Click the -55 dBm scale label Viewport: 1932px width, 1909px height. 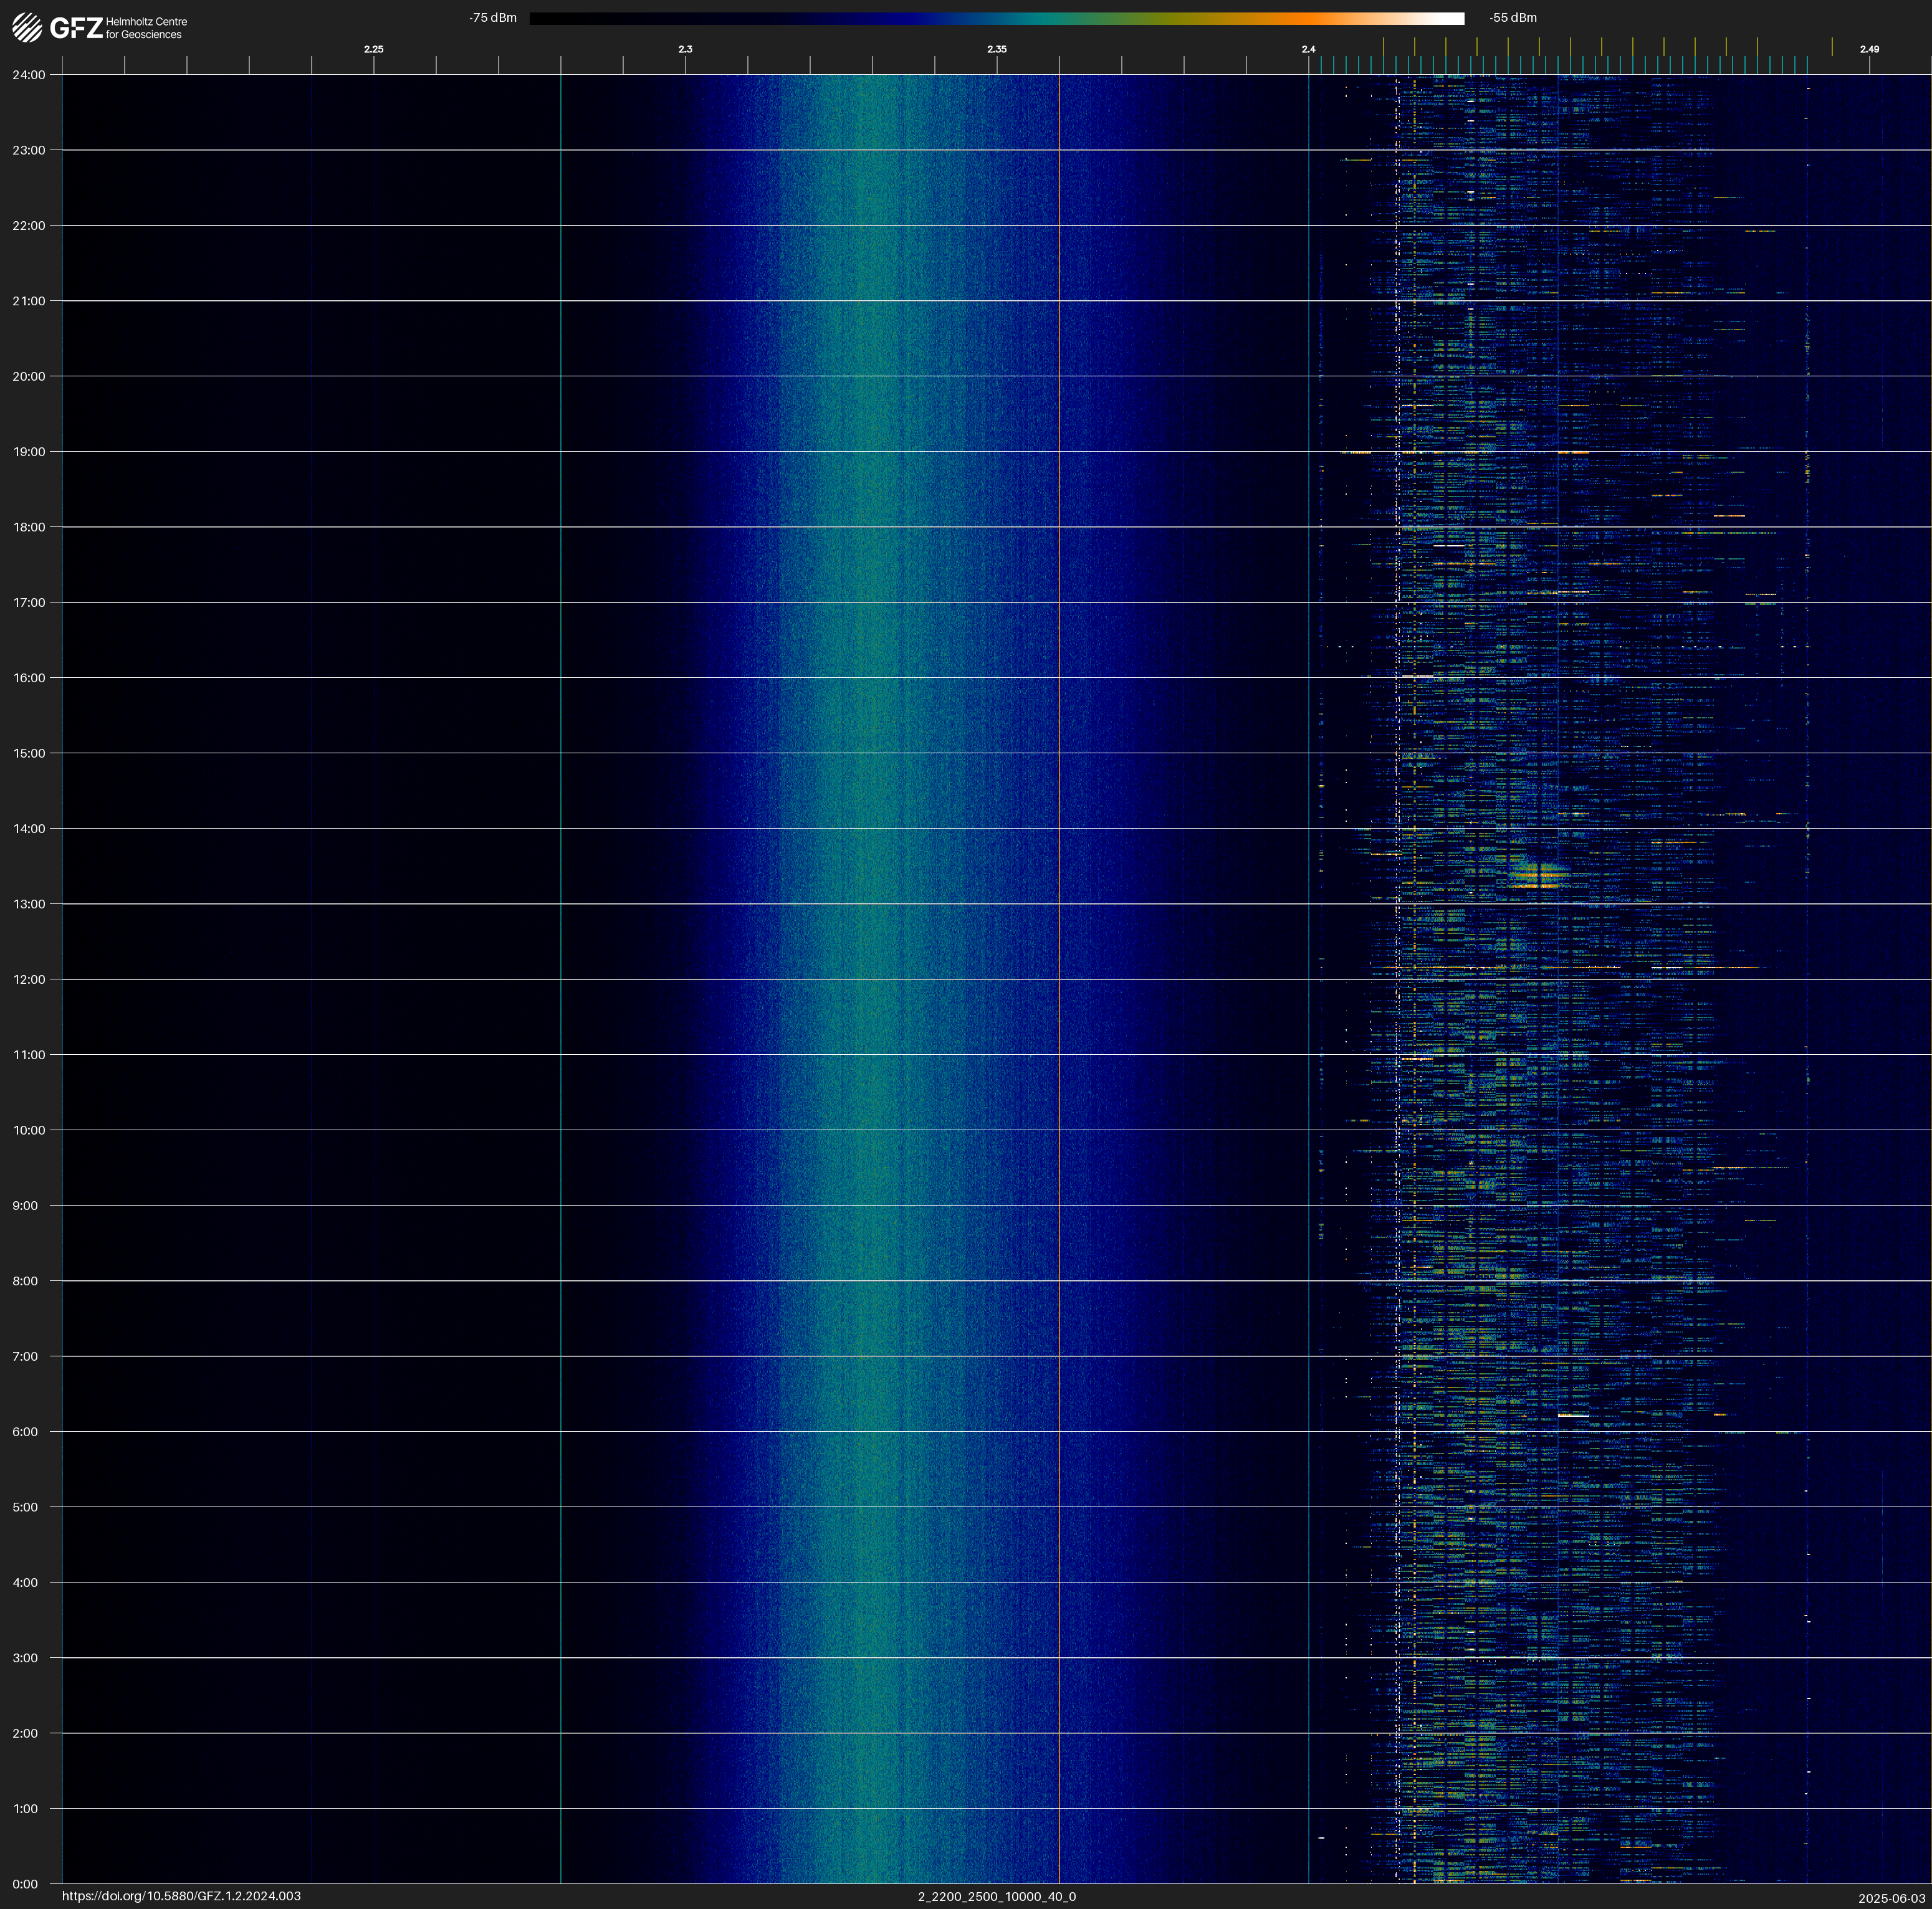tap(1512, 18)
